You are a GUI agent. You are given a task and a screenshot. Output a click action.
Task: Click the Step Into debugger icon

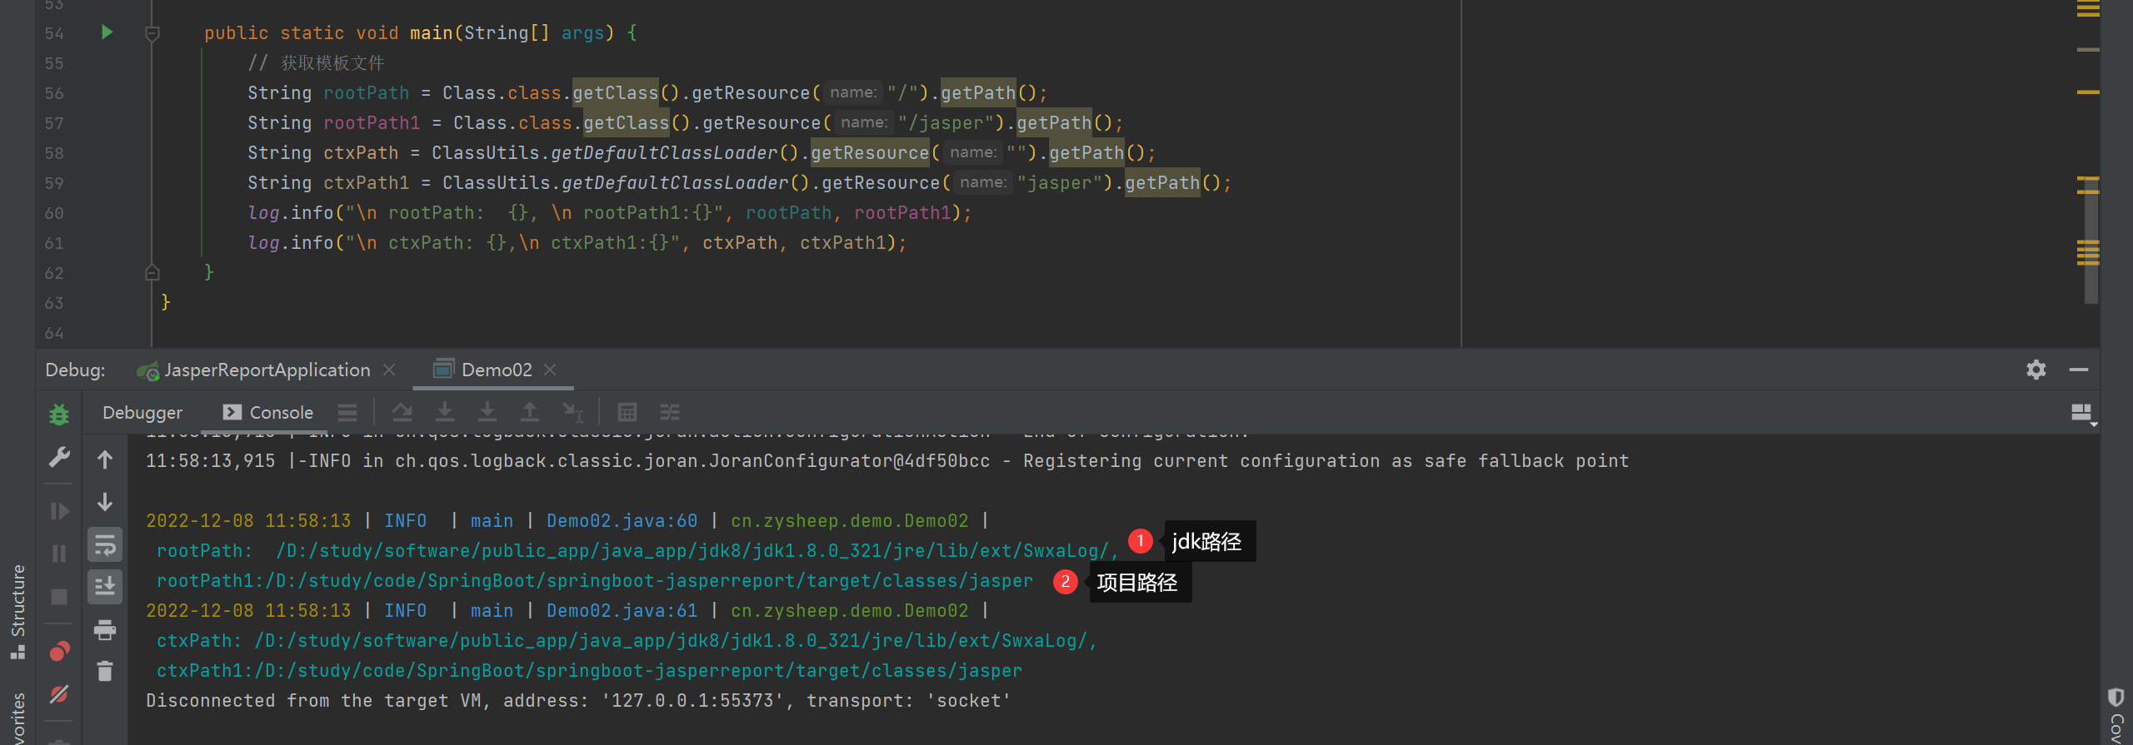click(445, 412)
